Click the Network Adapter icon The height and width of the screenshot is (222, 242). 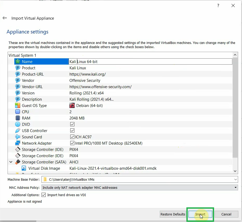click(17, 143)
